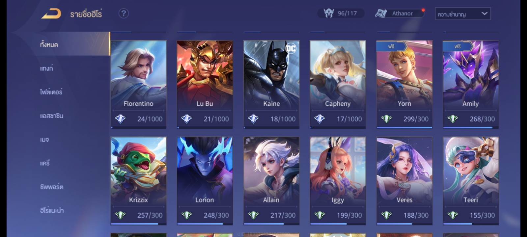
Task: Open the Athanor scroll icon
Action: coord(381,13)
